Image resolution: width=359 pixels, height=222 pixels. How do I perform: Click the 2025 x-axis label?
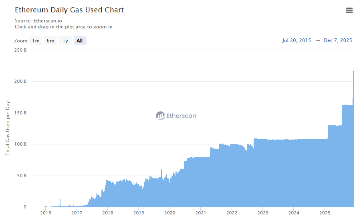[x=325, y=213]
